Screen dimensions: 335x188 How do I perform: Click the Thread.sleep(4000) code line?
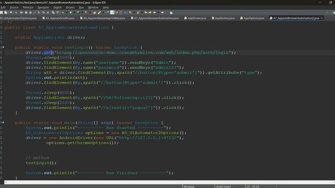tap(50, 93)
